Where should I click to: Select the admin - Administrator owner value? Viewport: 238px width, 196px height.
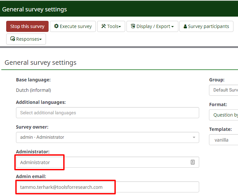click(x=42, y=137)
